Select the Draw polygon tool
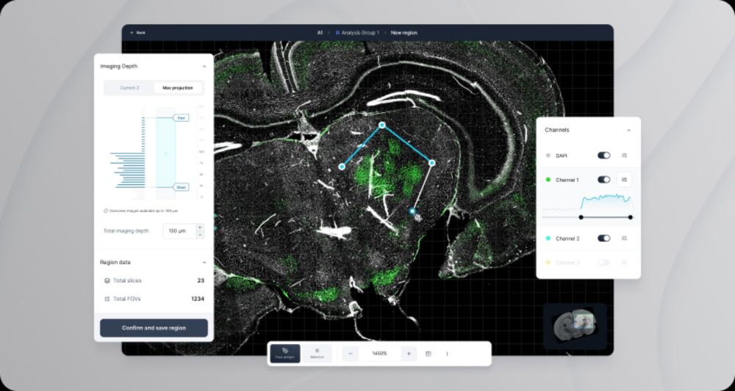 (x=285, y=354)
